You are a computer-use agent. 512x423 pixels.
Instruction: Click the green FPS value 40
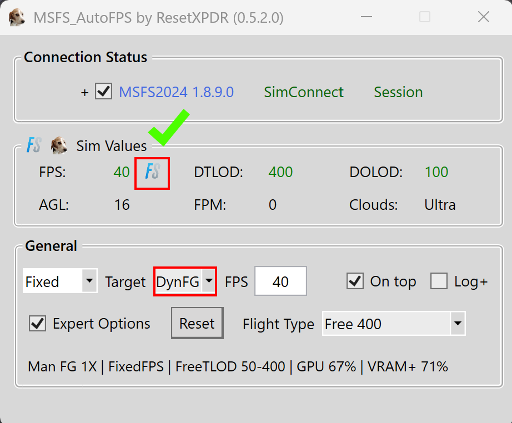point(122,172)
